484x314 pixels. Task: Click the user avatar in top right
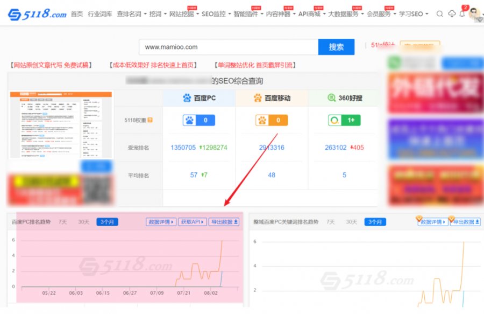pos(475,14)
